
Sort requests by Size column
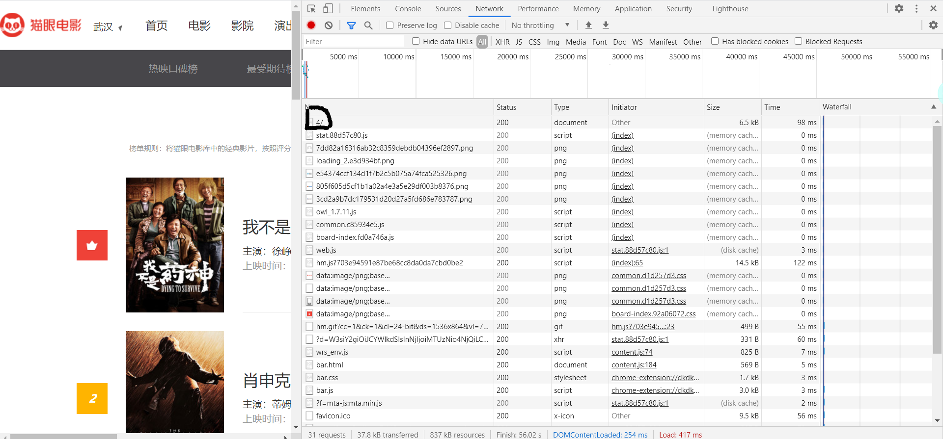732,107
